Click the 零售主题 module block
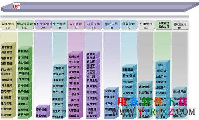 pyautogui.click(x=92, y=92)
